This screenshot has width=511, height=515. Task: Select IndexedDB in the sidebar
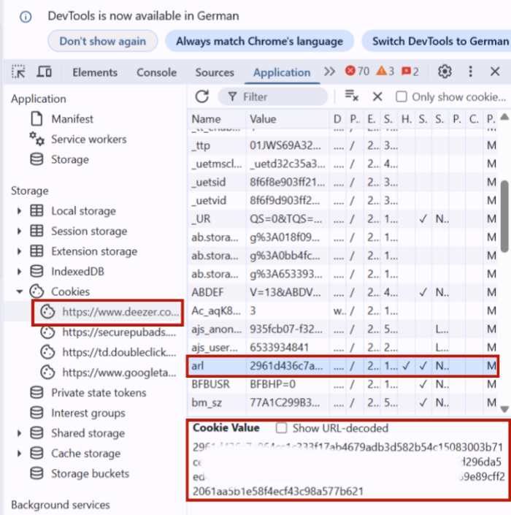(x=77, y=272)
